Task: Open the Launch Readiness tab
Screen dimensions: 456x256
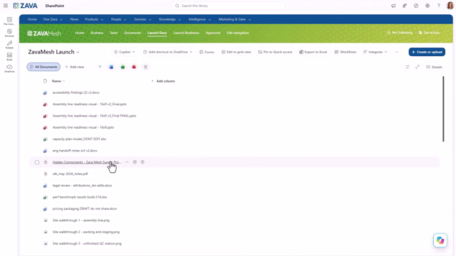Action: click(186, 33)
